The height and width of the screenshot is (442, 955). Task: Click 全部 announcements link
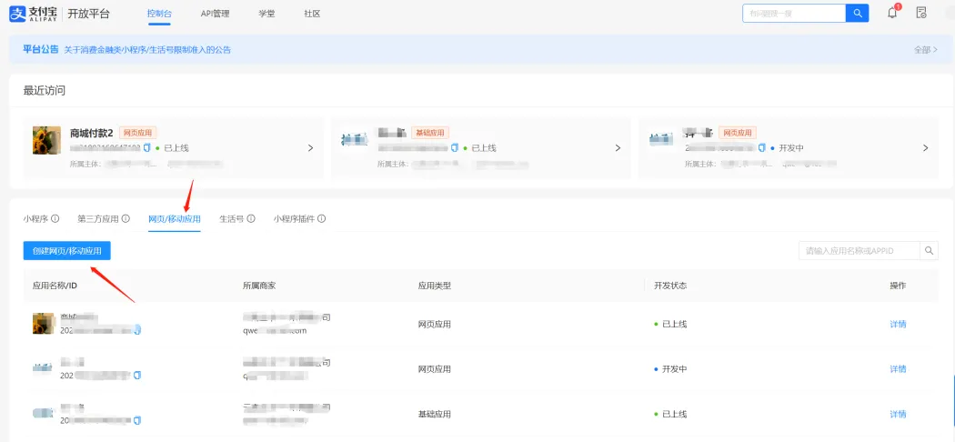pyautogui.click(x=925, y=50)
